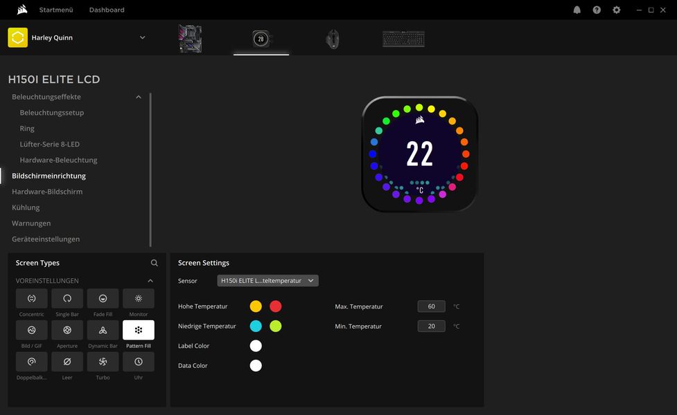The image size is (677, 415).
Task: Open the notifications bell
Action: (577, 10)
